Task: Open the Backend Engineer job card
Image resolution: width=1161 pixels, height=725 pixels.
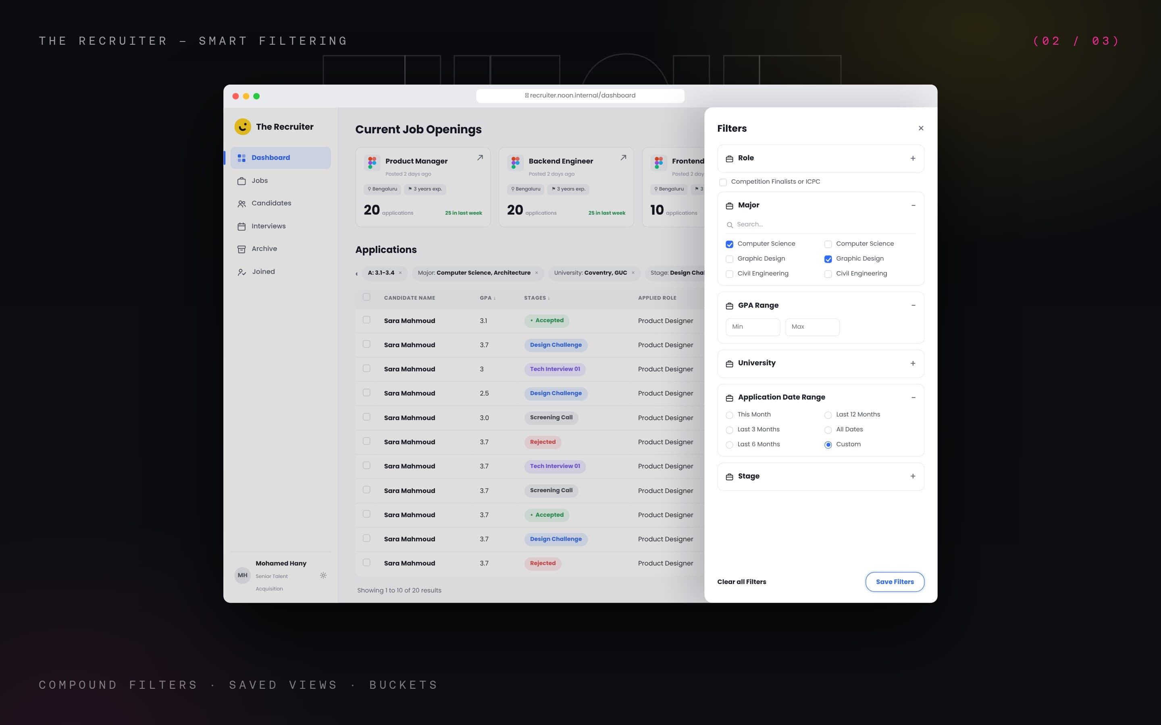Action: tap(566, 187)
